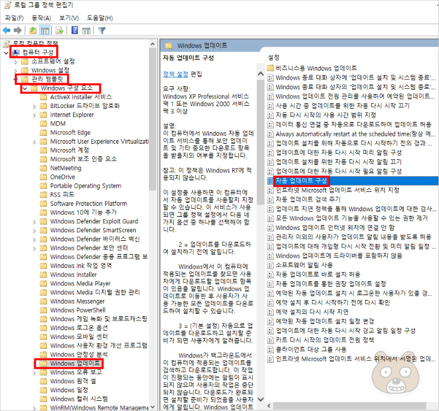Click policy icon beside Always automatically restart setting

pos(270,134)
